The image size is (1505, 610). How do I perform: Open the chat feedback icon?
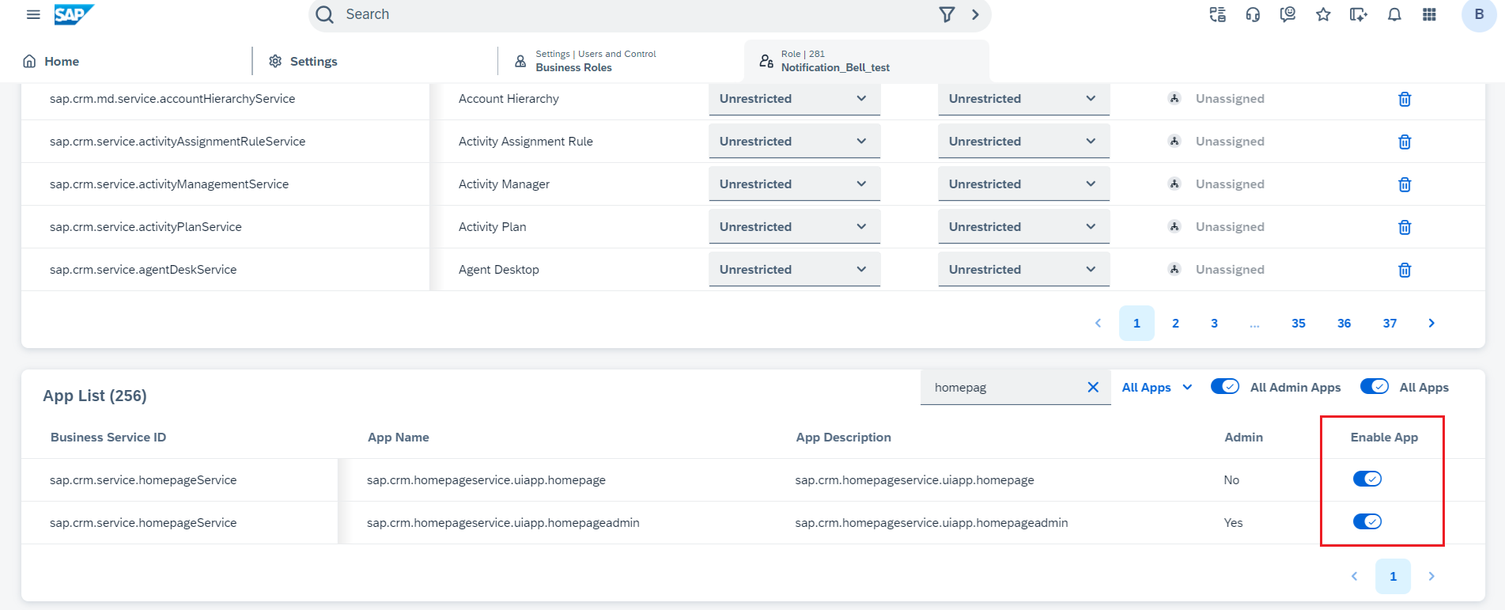pos(1288,14)
